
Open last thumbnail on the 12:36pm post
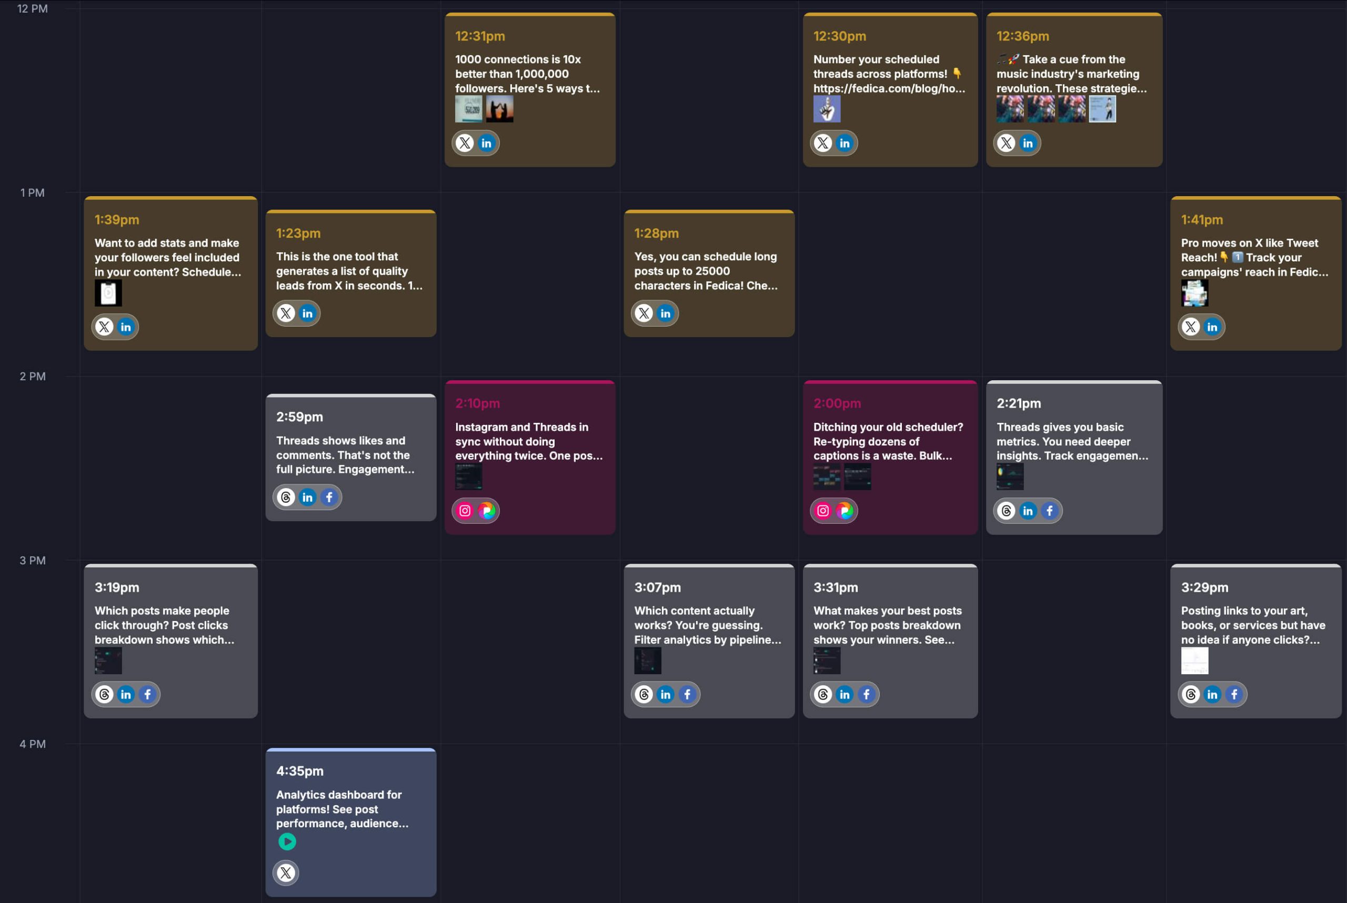tap(1102, 109)
